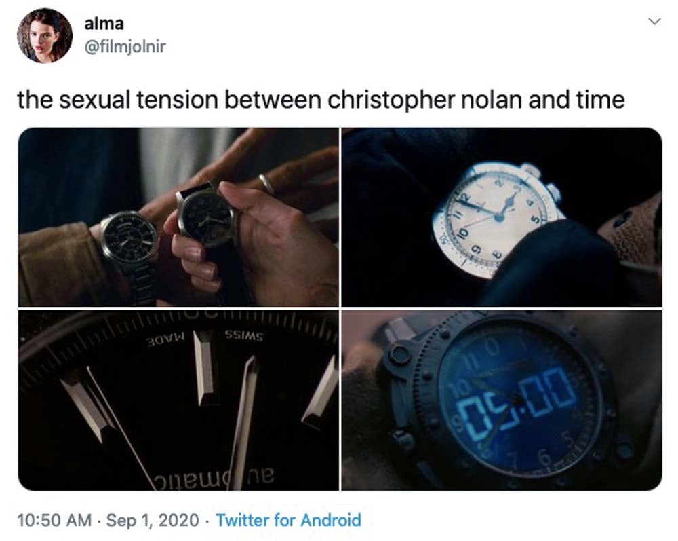This screenshot has width=678, height=541.
Task: Click the Sep 1, 2020 date
Action: coord(153,520)
